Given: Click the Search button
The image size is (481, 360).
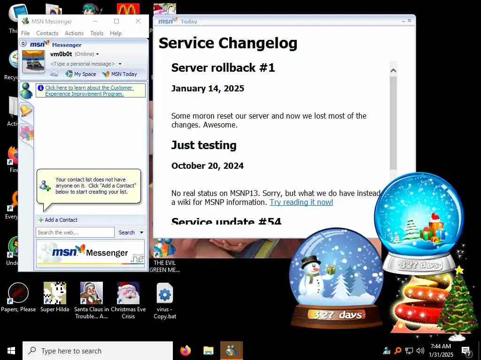Looking at the screenshot, I should point(127,232).
